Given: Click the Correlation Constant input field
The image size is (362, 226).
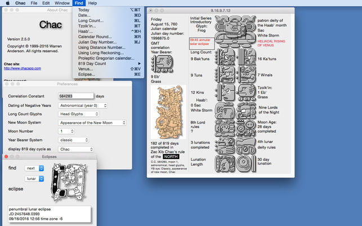Looking at the screenshot, I should click(x=76, y=96).
